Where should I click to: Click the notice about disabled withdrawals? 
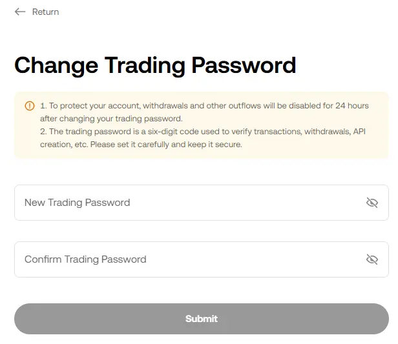pyautogui.click(x=204, y=112)
